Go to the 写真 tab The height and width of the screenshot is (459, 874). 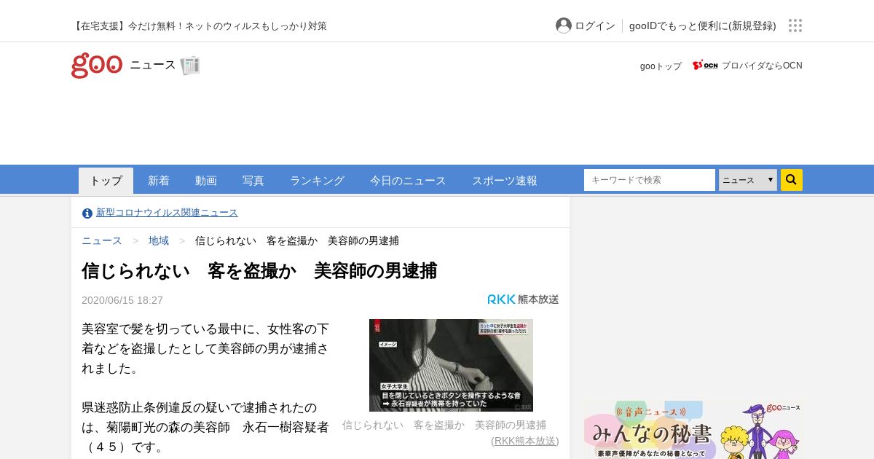253,181
